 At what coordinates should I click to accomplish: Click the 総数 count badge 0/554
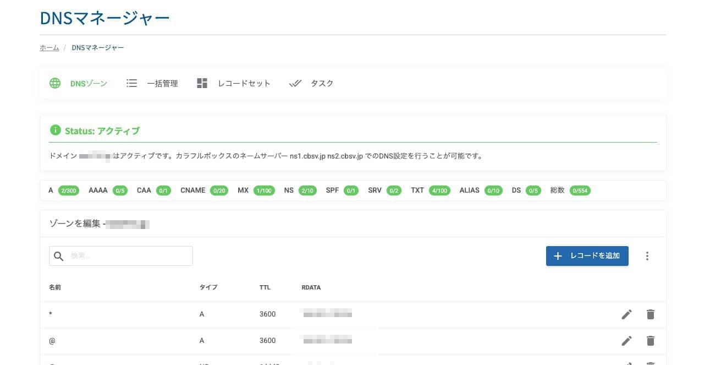coord(580,190)
